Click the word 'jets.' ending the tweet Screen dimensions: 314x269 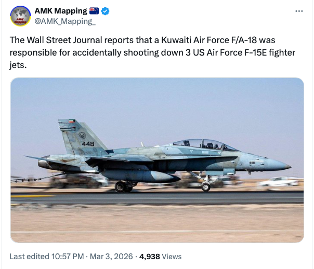(x=19, y=66)
